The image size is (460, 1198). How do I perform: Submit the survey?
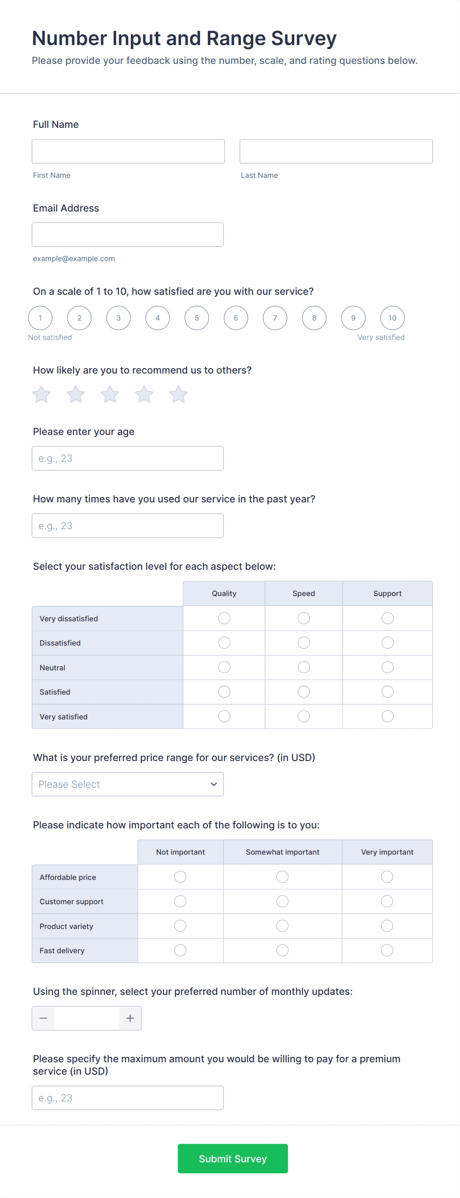[x=232, y=1158]
